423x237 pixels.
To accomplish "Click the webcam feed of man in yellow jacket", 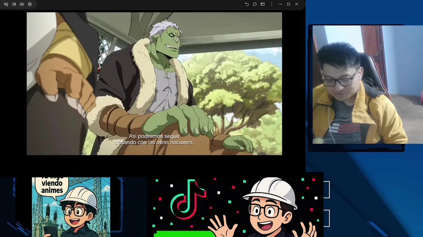I will pos(368,85).
